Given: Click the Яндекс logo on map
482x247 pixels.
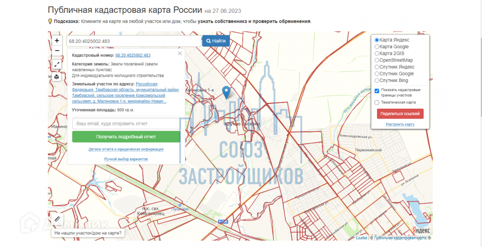Looking at the screenshot, I should click(421, 230).
